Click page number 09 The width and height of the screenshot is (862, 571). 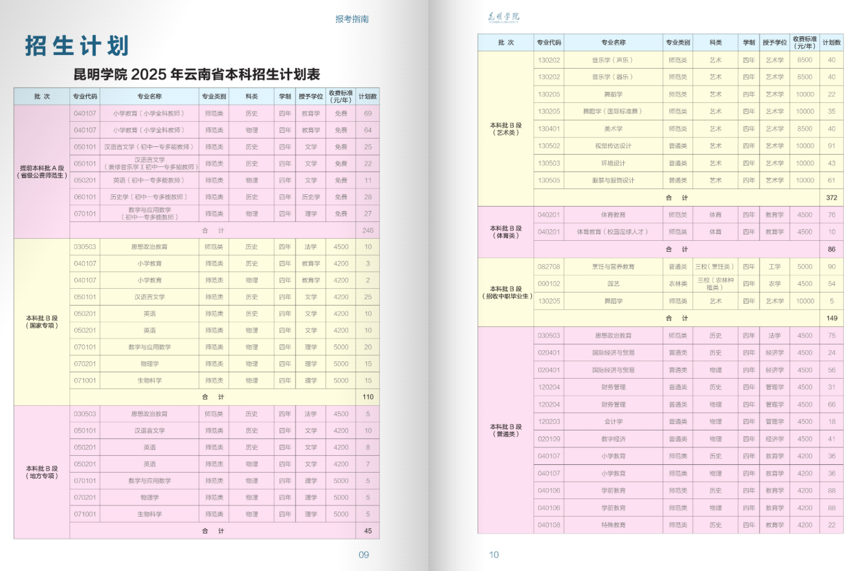[364, 555]
